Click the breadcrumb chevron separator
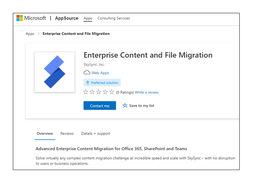 (x=38, y=33)
